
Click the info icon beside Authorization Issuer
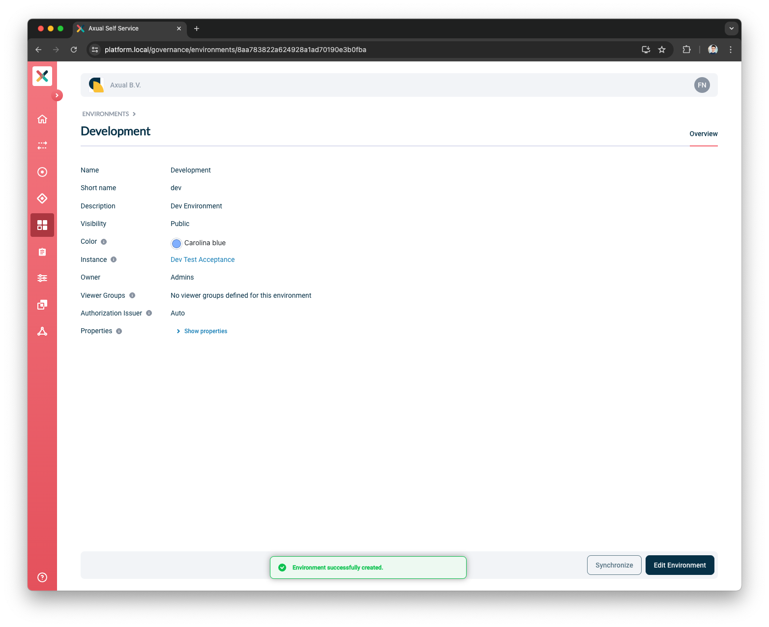(x=149, y=313)
